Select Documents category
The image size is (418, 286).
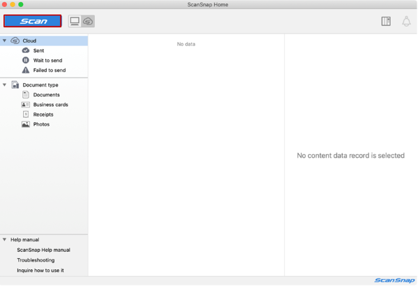47,95
